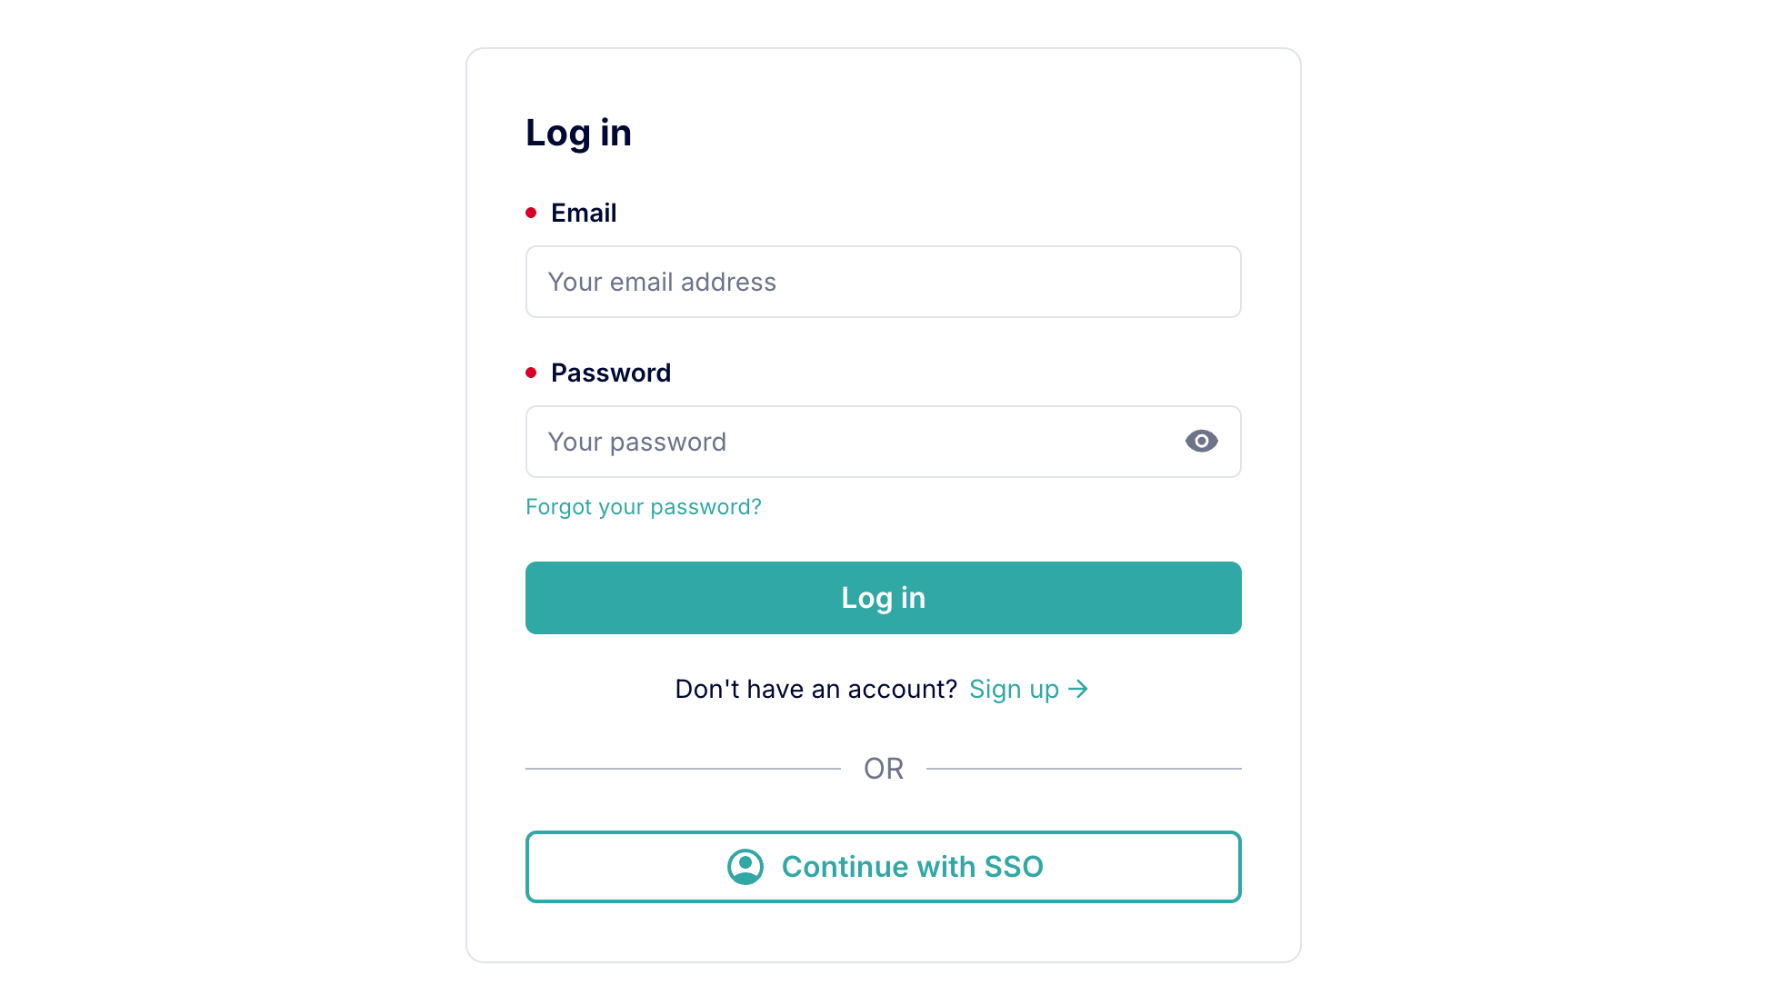Select the Log in heading text

click(x=579, y=132)
